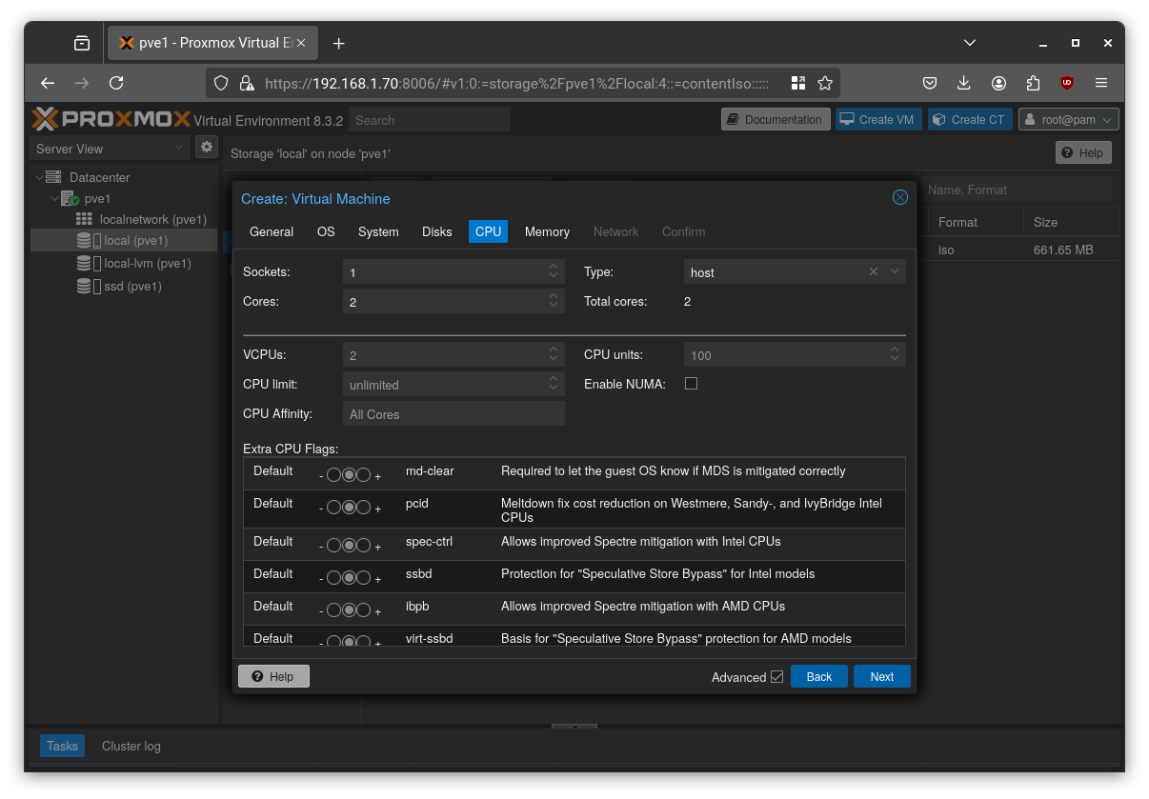Click the Create CT button icon

(x=941, y=119)
